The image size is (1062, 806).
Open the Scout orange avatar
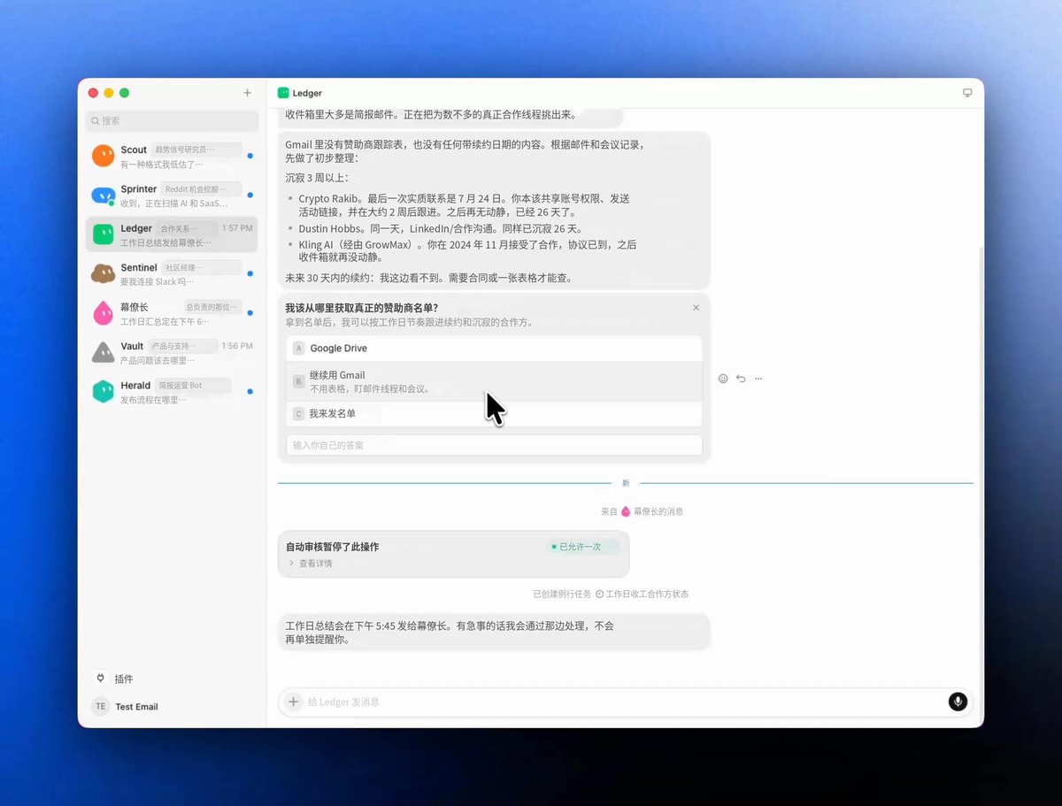[x=104, y=156]
